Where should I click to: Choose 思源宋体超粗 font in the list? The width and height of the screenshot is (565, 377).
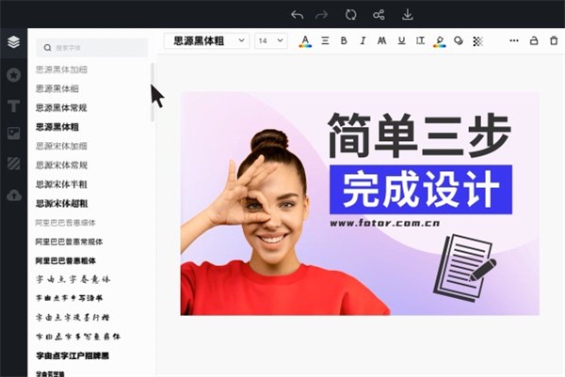point(61,204)
